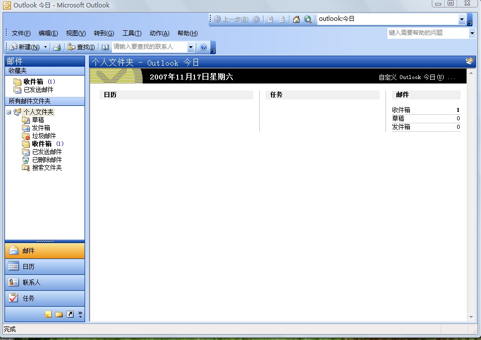Click the blue Help question mark icon

pos(203,47)
